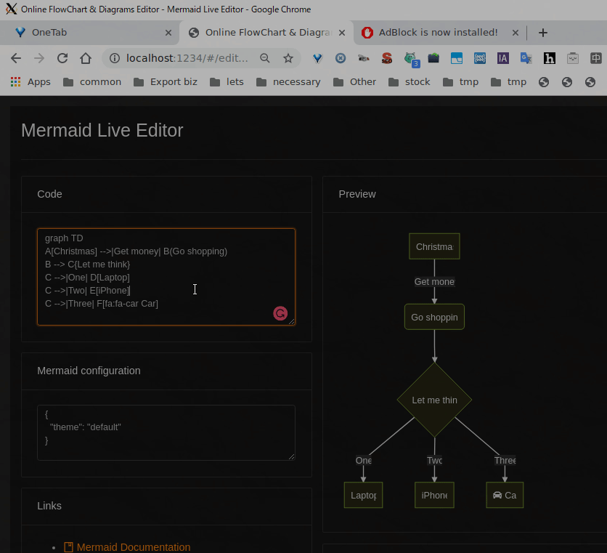Viewport: 607px width, 553px height.
Task: Open the IA extension icon
Action: [x=502, y=58]
